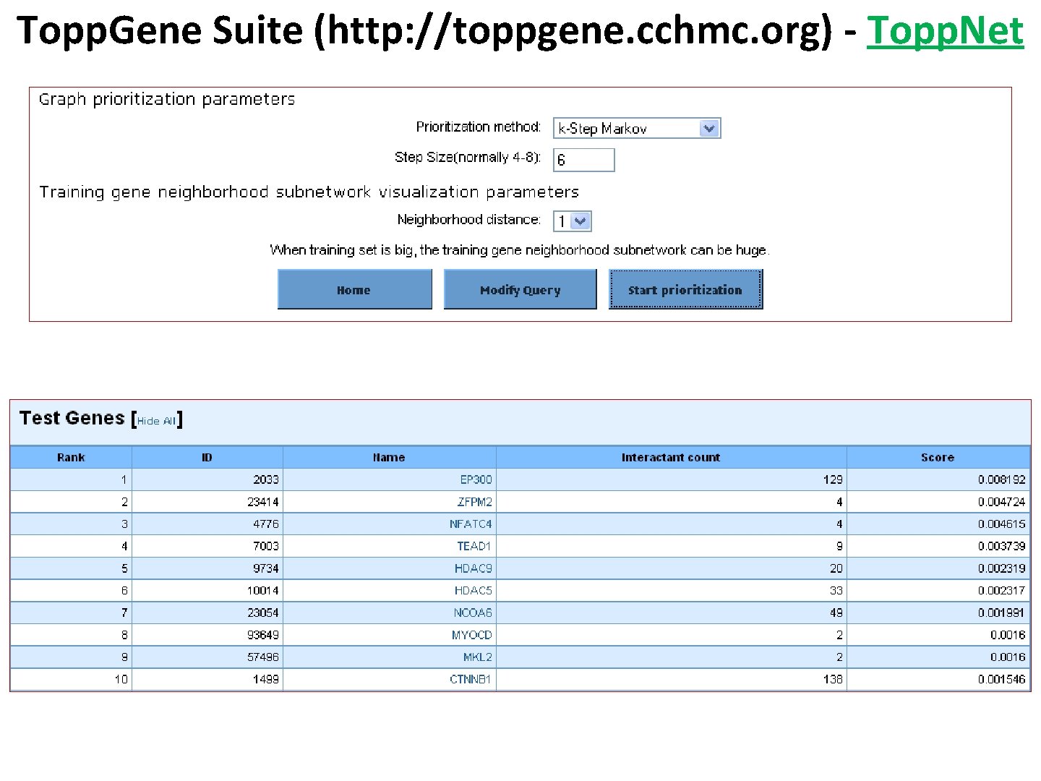Viewport: 1041px width, 781px height.
Task: Select the interactant count 20
Action: tap(836, 568)
